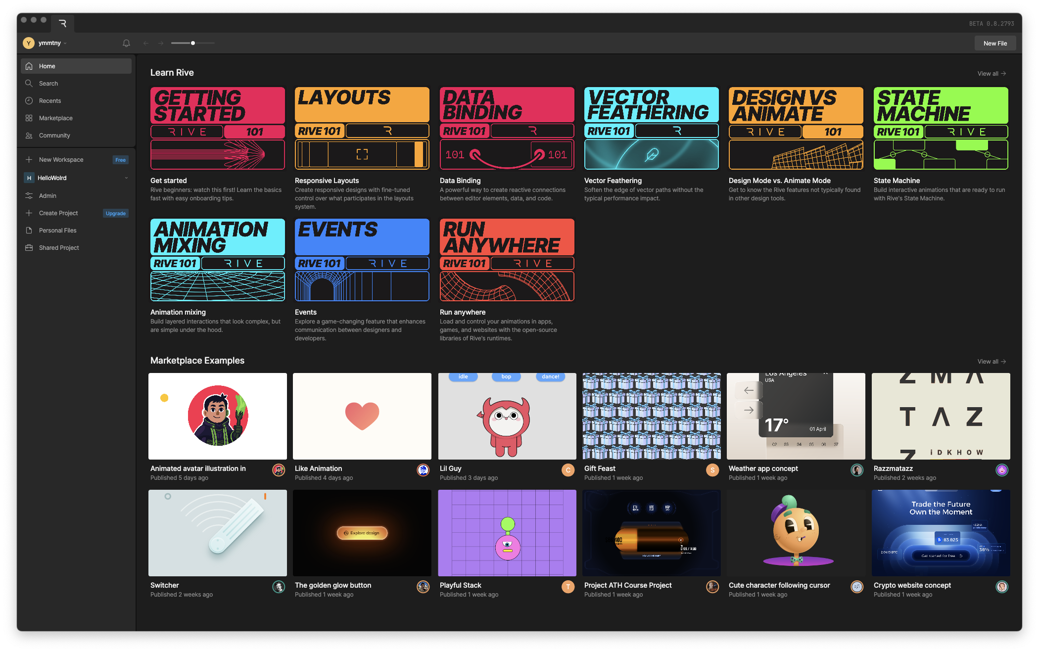Image resolution: width=1039 pixels, height=652 pixels.
Task: Click the Shared Project folder icon
Action: tap(29, 247)
